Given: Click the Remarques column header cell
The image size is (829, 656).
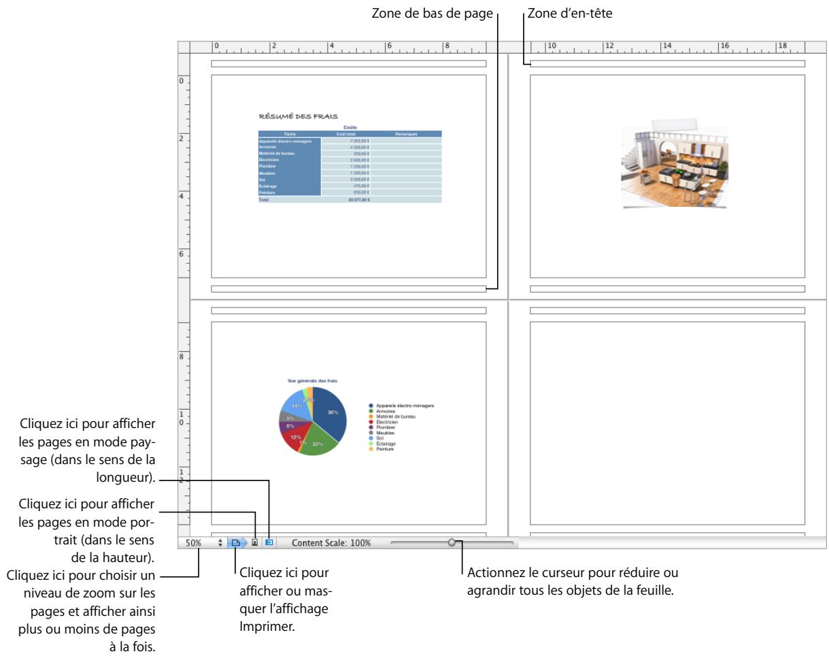Looking at the screenshot, I should click(x=407, y=134).
